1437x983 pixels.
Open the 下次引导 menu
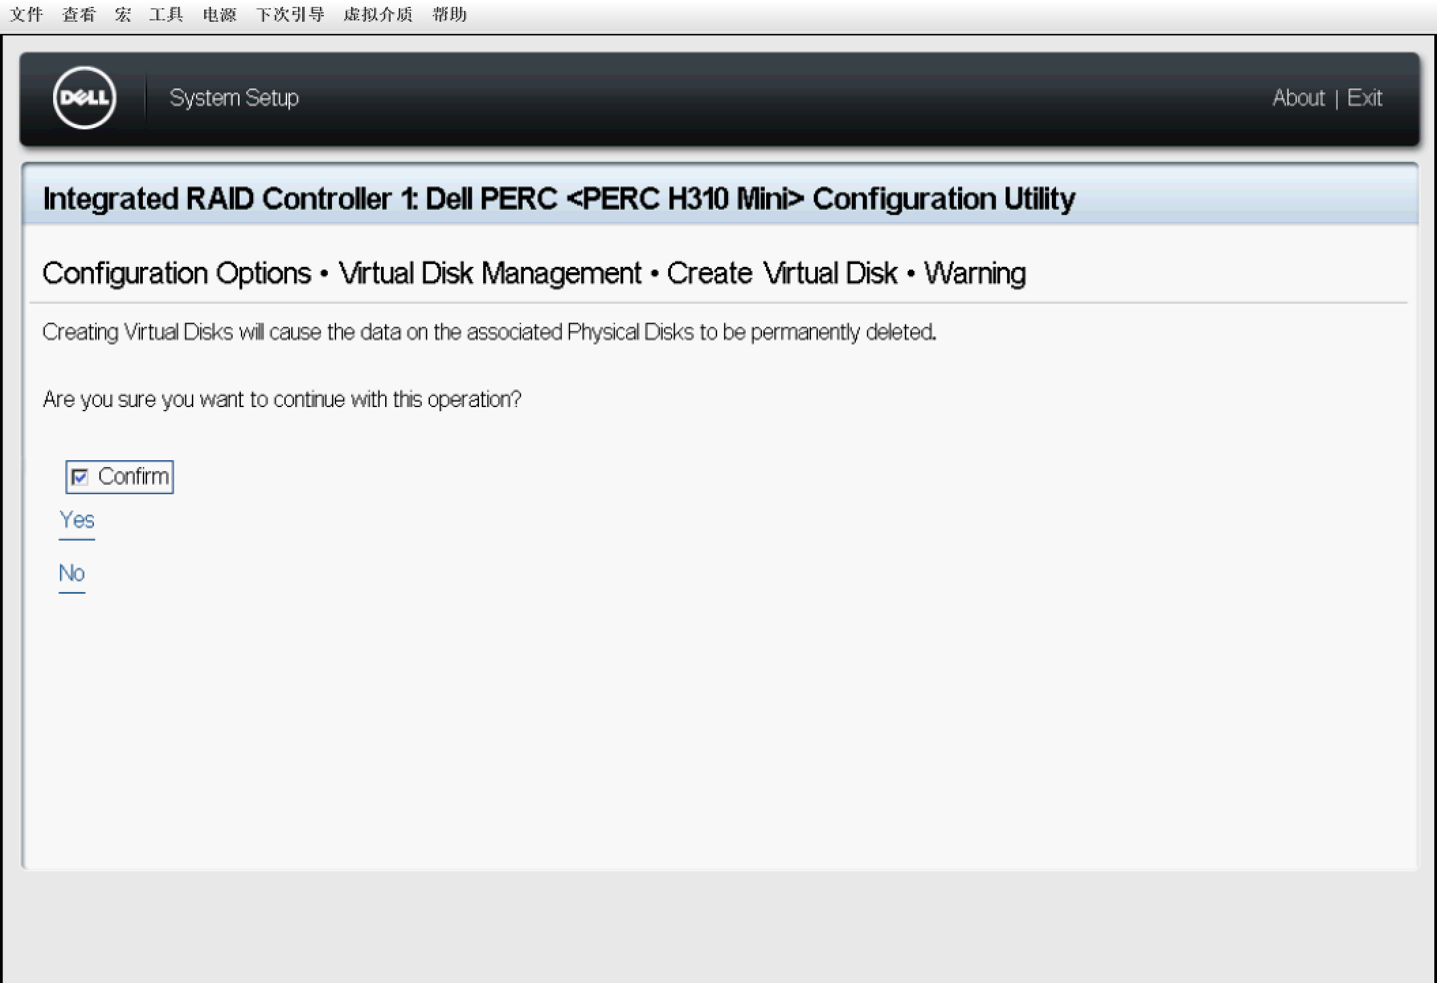click(x=291, y=14)
